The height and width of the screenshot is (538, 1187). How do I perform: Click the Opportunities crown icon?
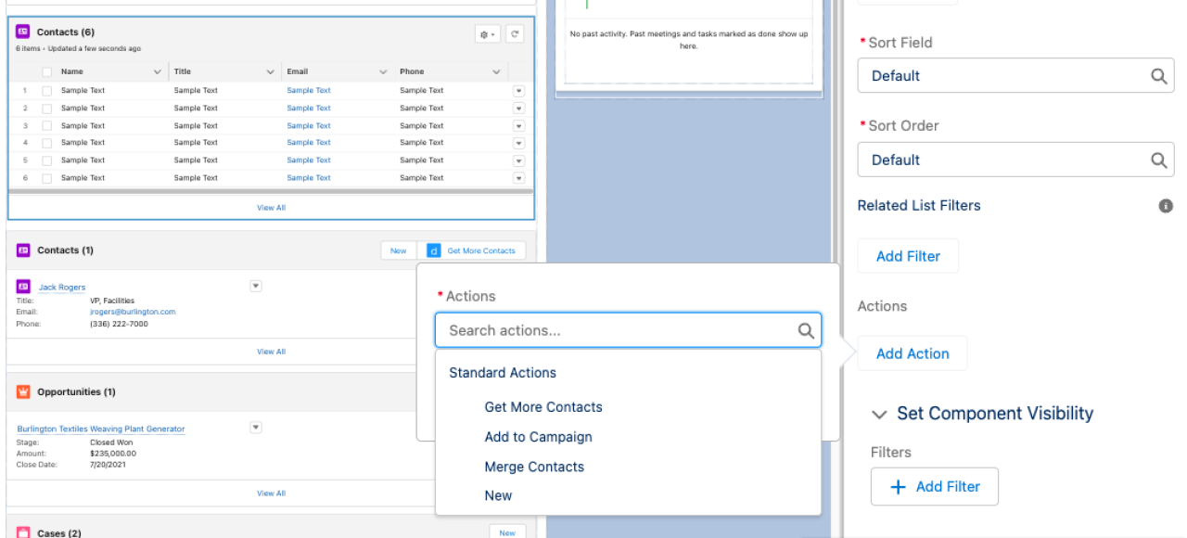(x=23, y=392)
